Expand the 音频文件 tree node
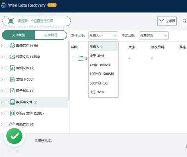187x157 pixels. 2,68
